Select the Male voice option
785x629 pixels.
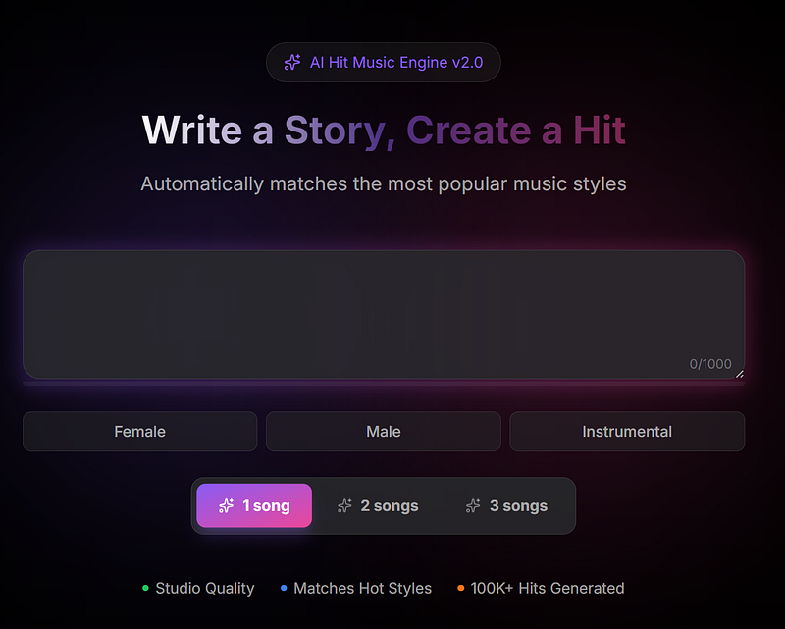point(384,431)
